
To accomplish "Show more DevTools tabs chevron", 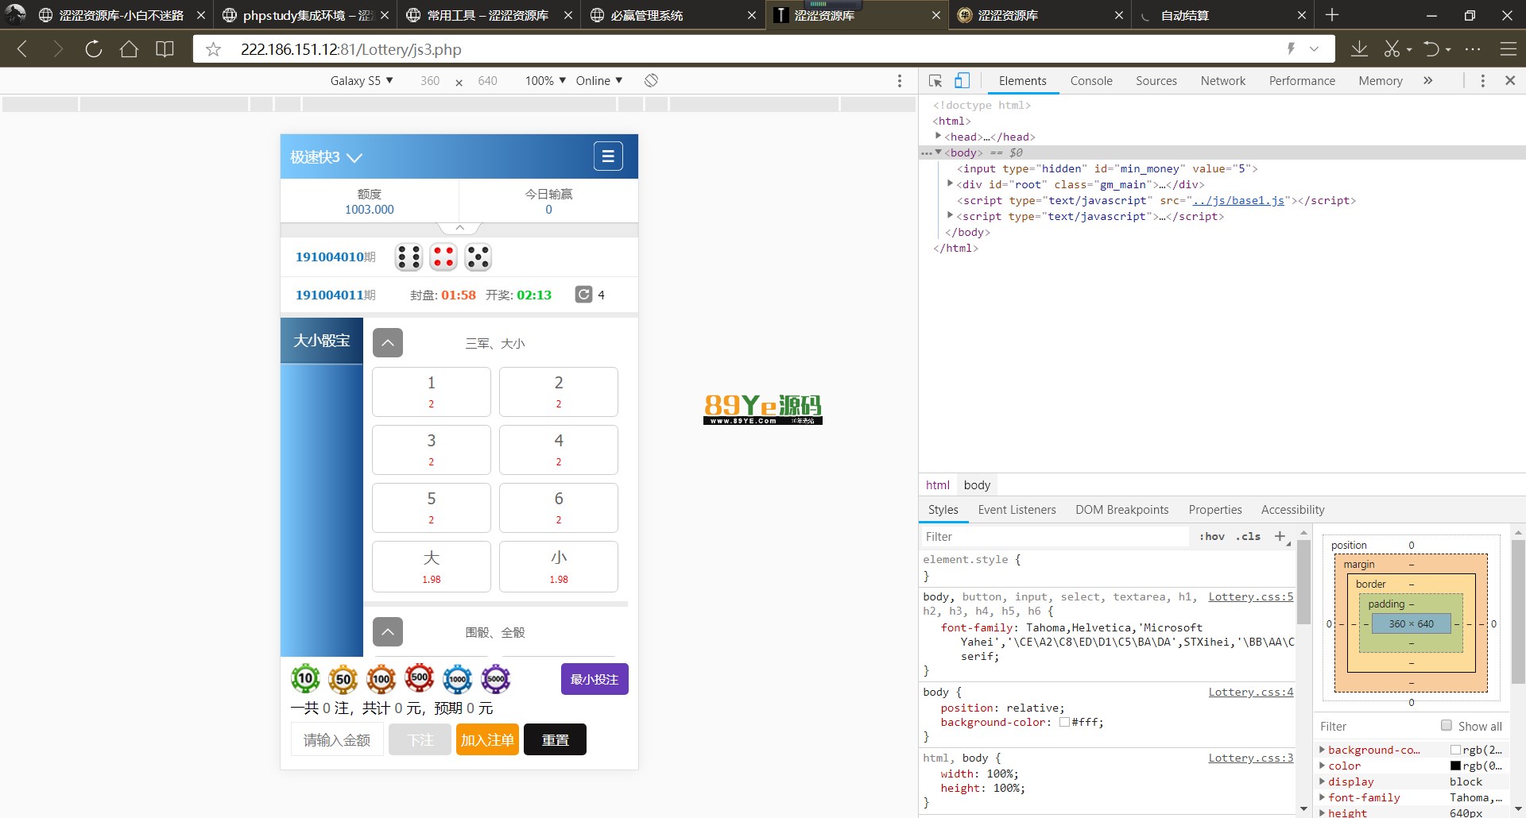I will [x=1428, y=80].
